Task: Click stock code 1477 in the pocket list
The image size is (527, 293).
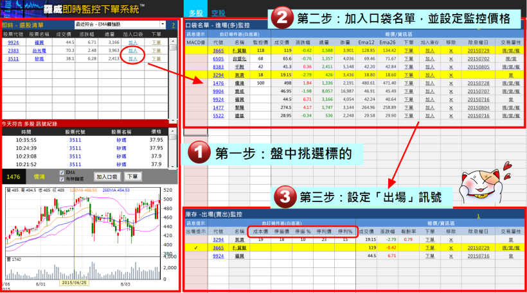Action: coord(218,108)
